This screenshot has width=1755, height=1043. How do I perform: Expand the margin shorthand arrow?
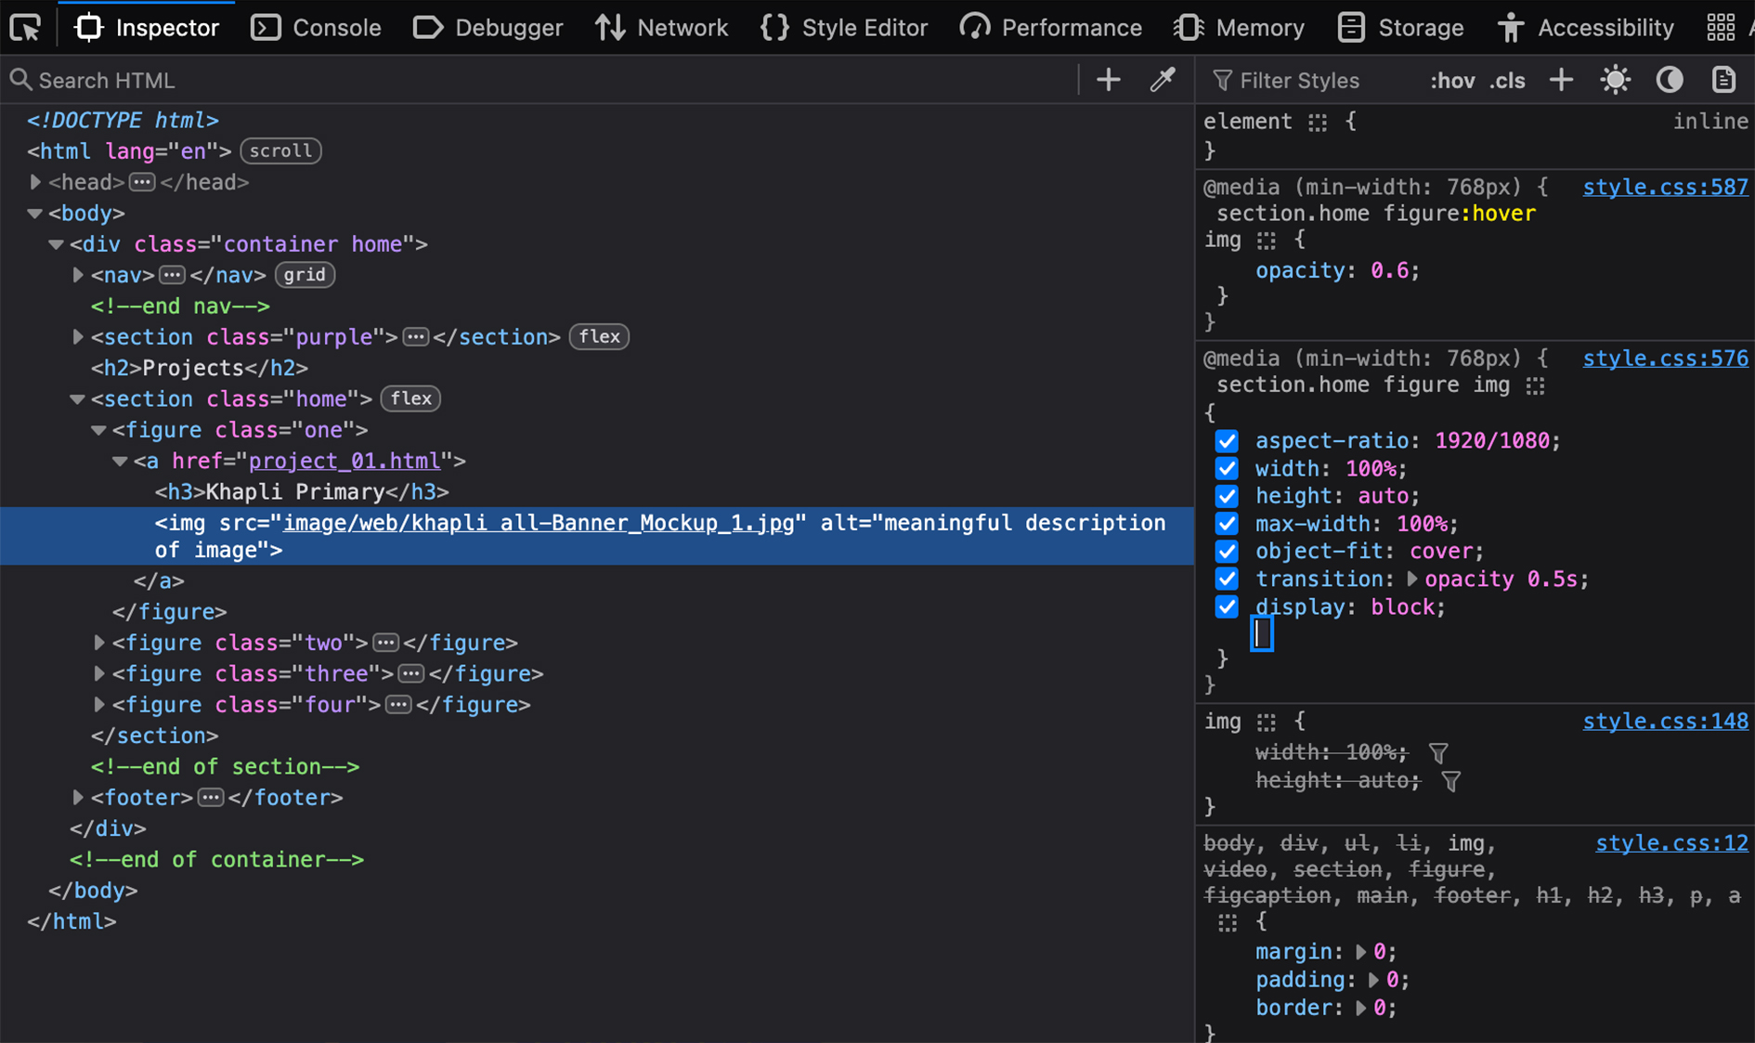[1360, 953]
